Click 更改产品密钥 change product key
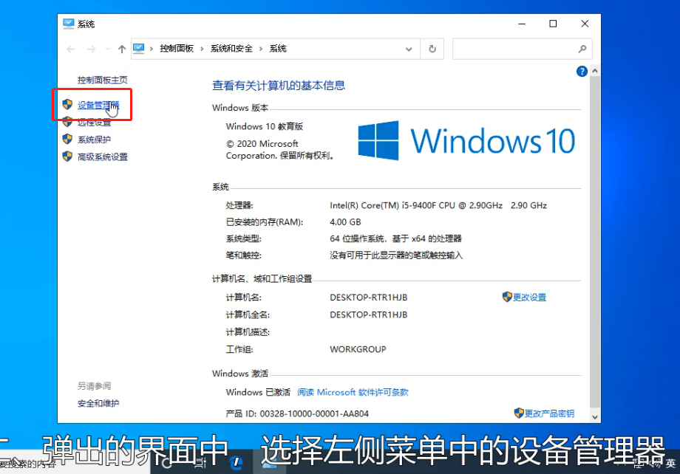 click(549, 413)
